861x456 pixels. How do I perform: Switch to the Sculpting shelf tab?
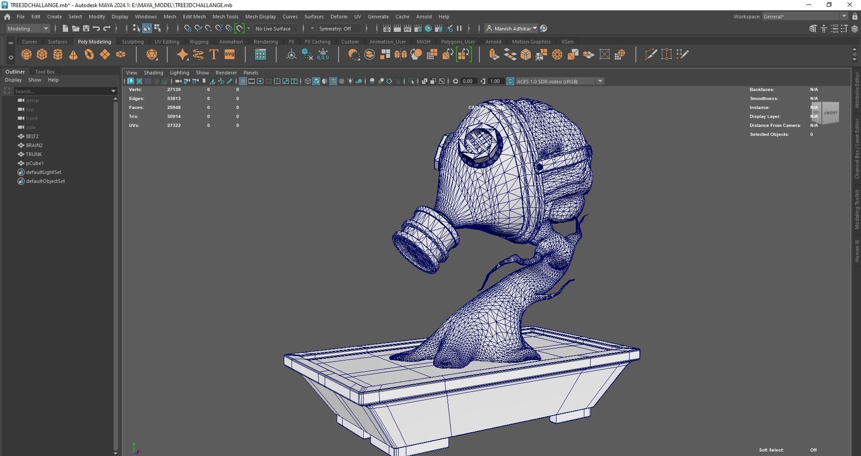(x=133, y=42)
